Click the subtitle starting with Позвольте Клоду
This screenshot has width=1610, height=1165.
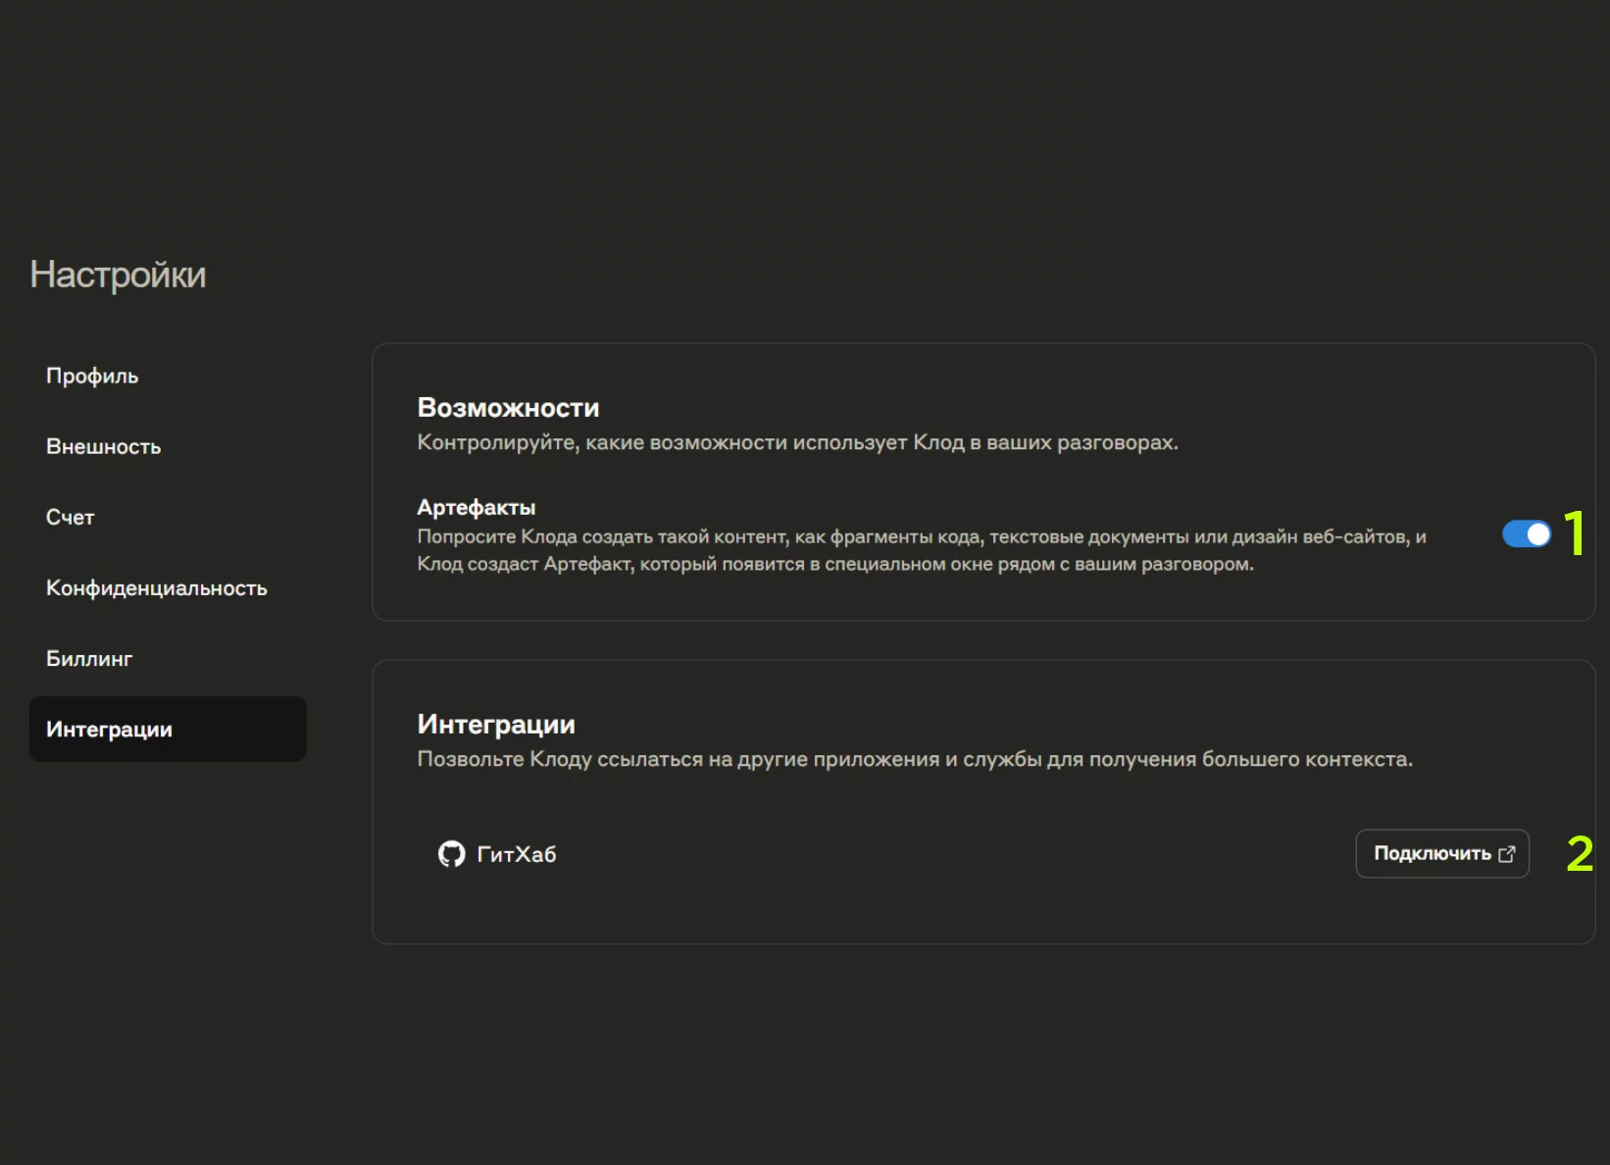(x=914, y=760)
